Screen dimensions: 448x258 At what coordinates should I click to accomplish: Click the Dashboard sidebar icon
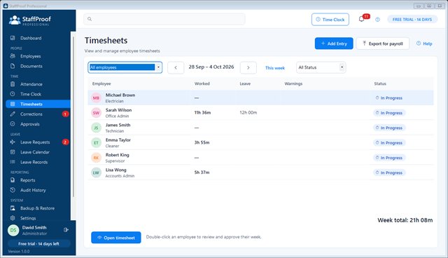pos(13,38)
